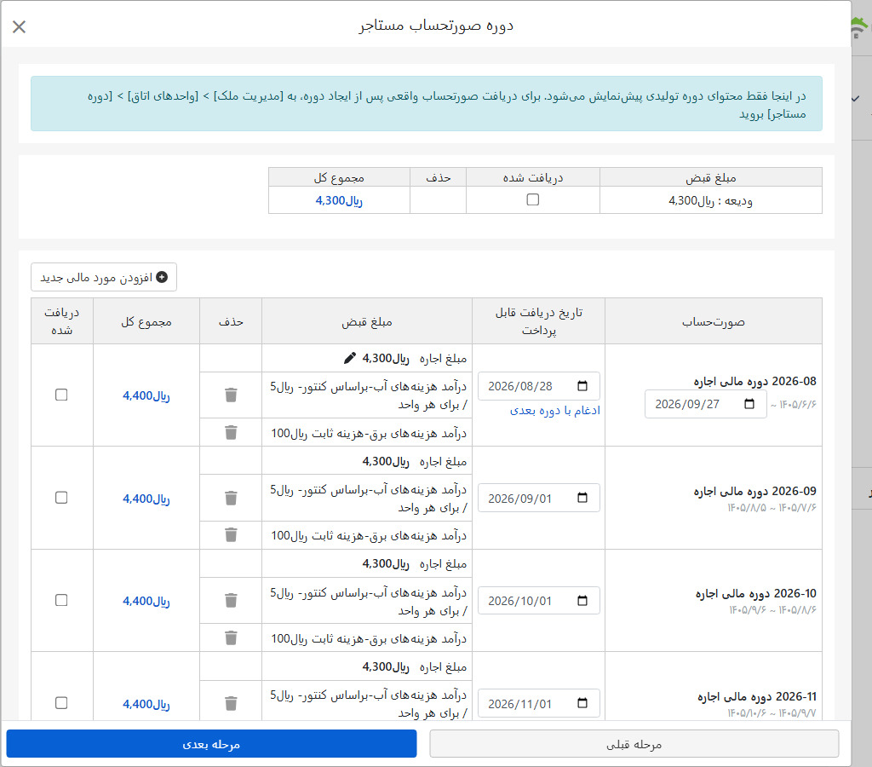Click the 2026/10/01 due date field

538,601
